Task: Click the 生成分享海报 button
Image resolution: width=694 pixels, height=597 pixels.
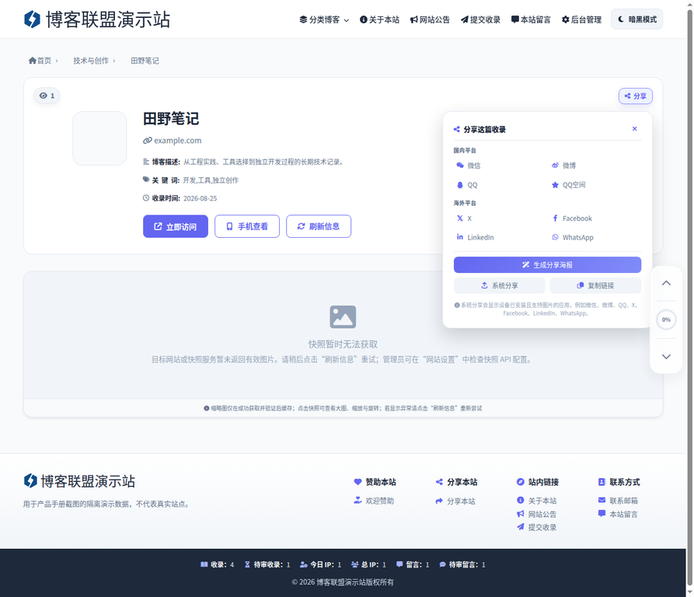Action: point(547,264)
